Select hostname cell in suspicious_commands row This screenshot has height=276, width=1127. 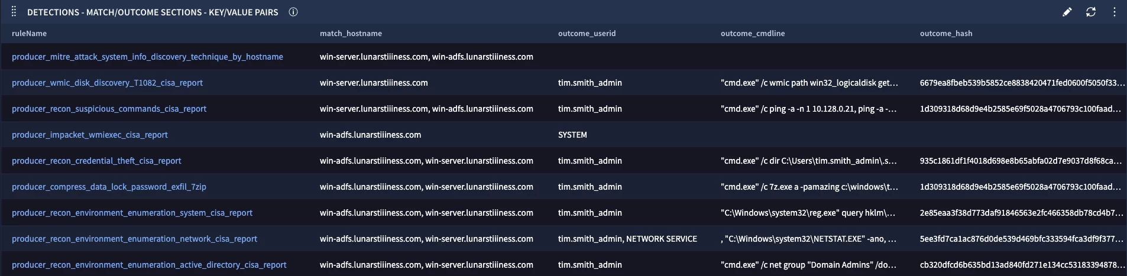426,109
